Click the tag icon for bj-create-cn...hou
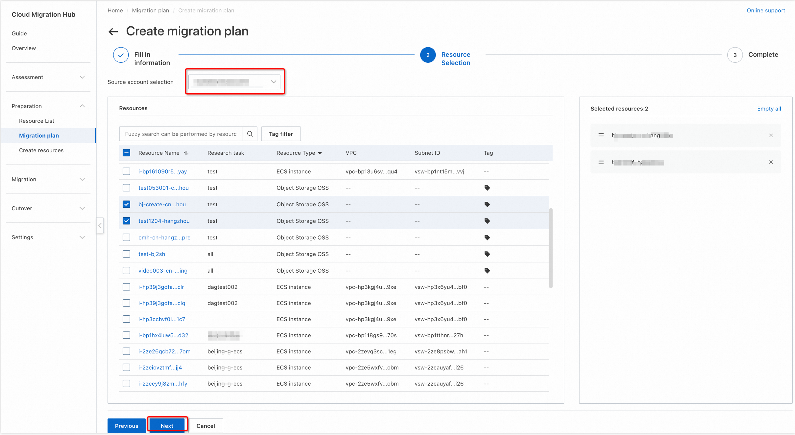The image size is (795, 435). (487, 204)
